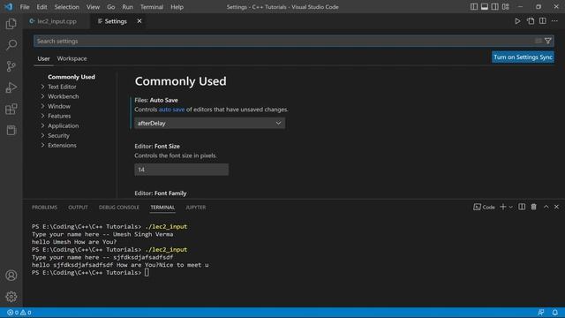Switch to the Output panel tab
Screen dimensions: 565x318
[78, 208]
